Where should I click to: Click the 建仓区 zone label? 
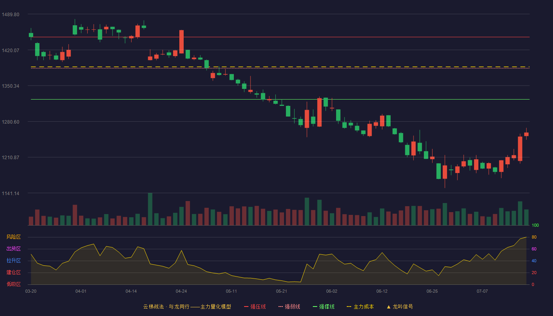click(13, 273)
